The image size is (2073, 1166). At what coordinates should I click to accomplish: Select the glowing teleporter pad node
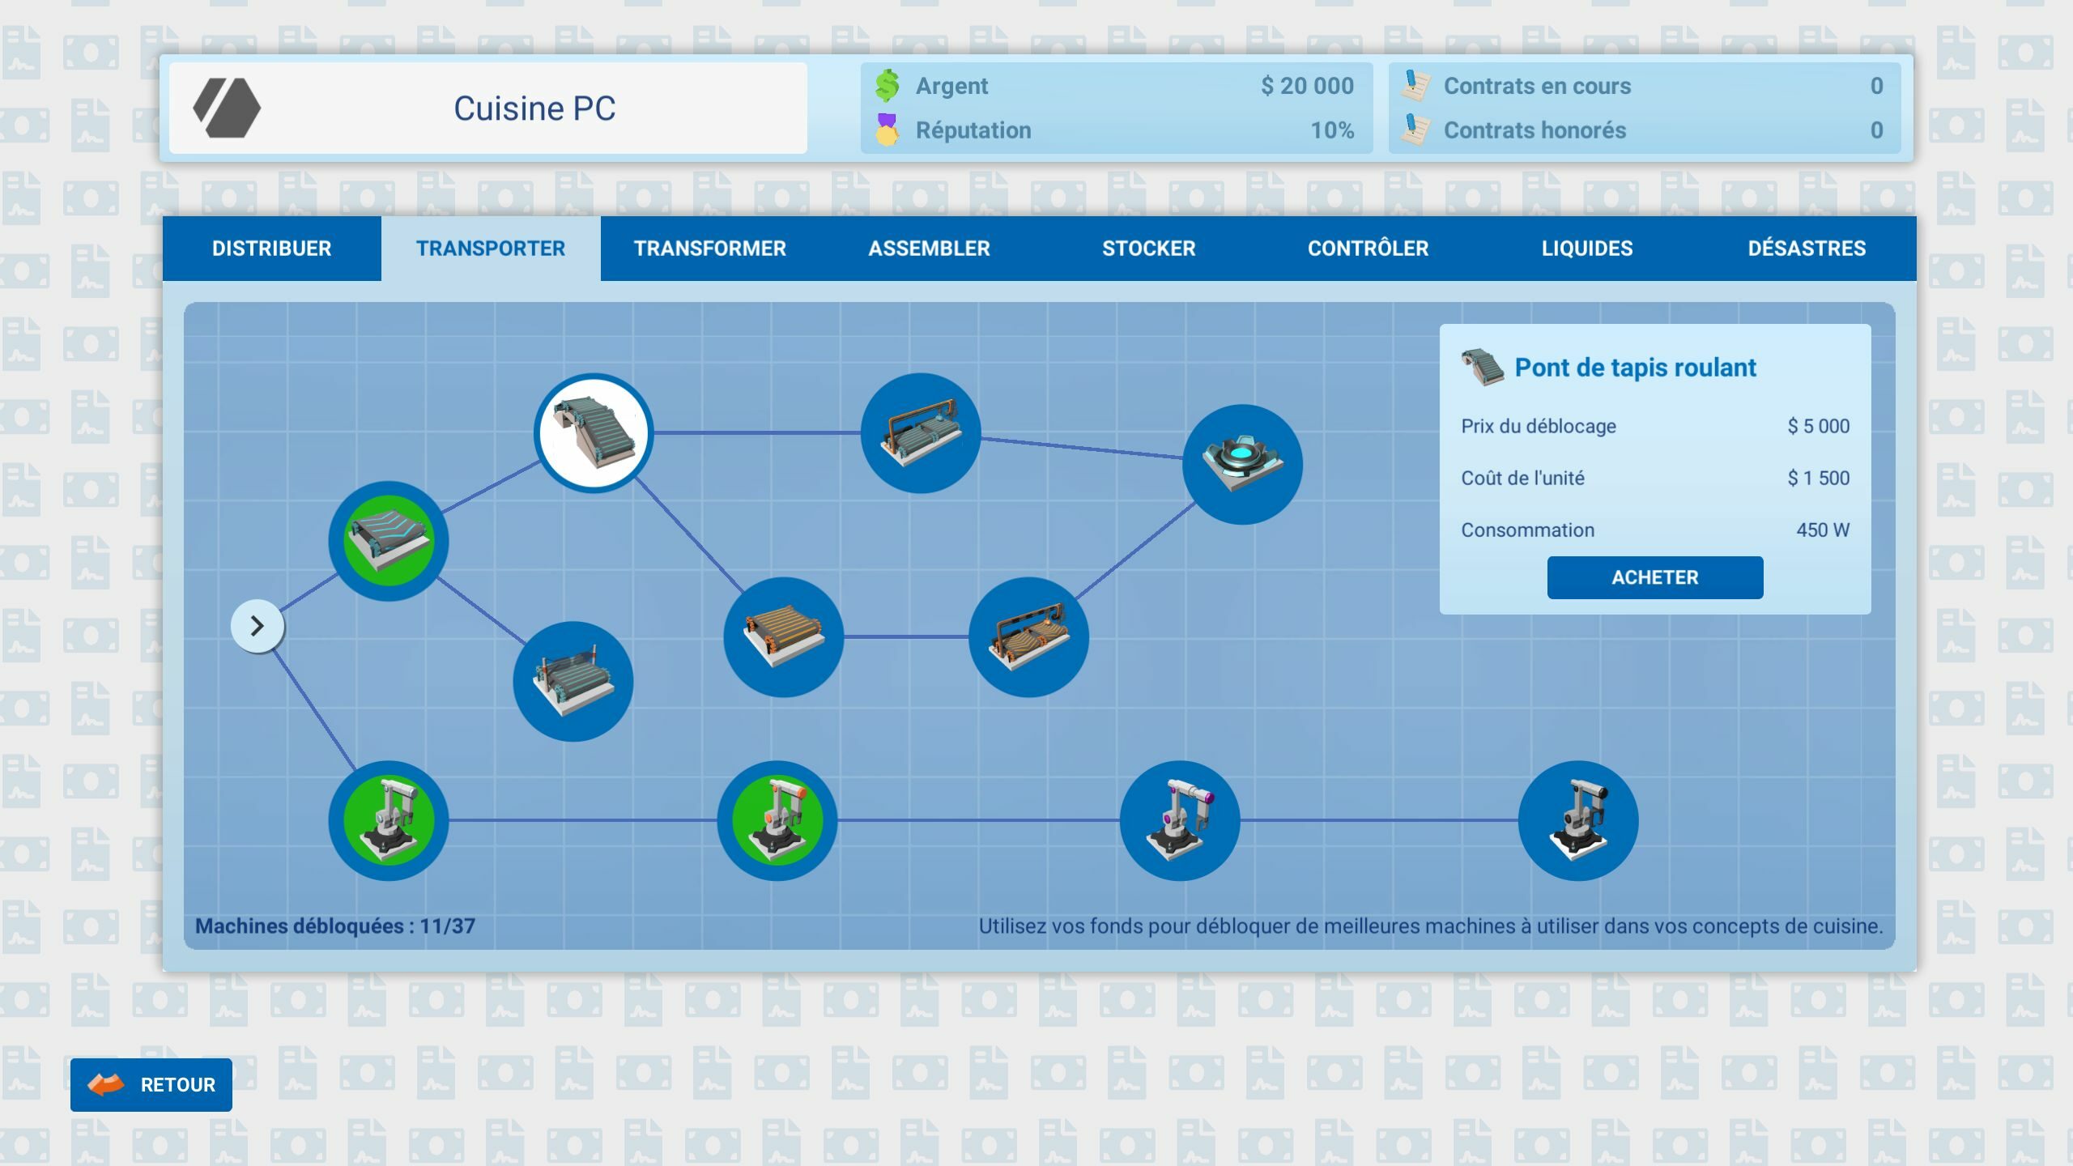point(1243,465)
